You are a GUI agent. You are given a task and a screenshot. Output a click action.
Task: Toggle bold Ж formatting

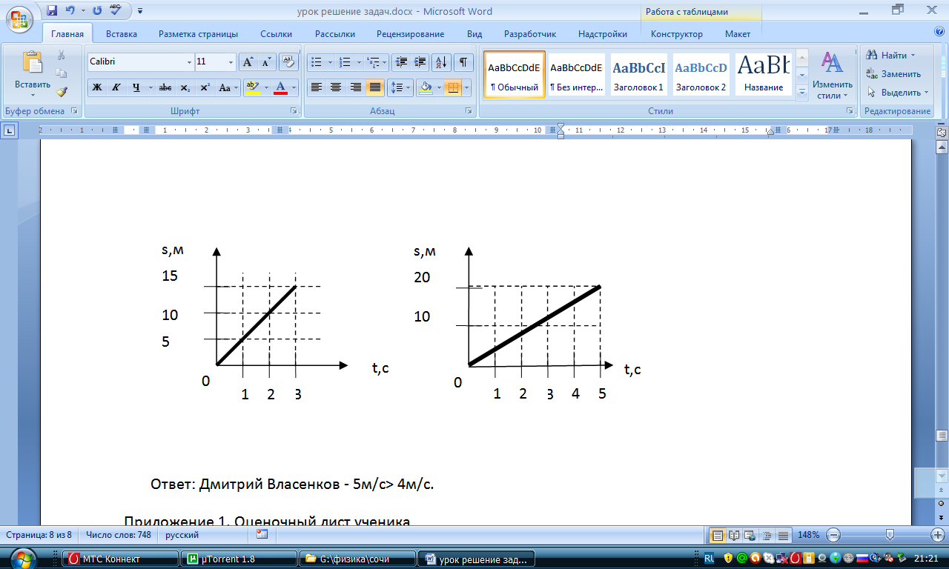(x=96, y=87)
